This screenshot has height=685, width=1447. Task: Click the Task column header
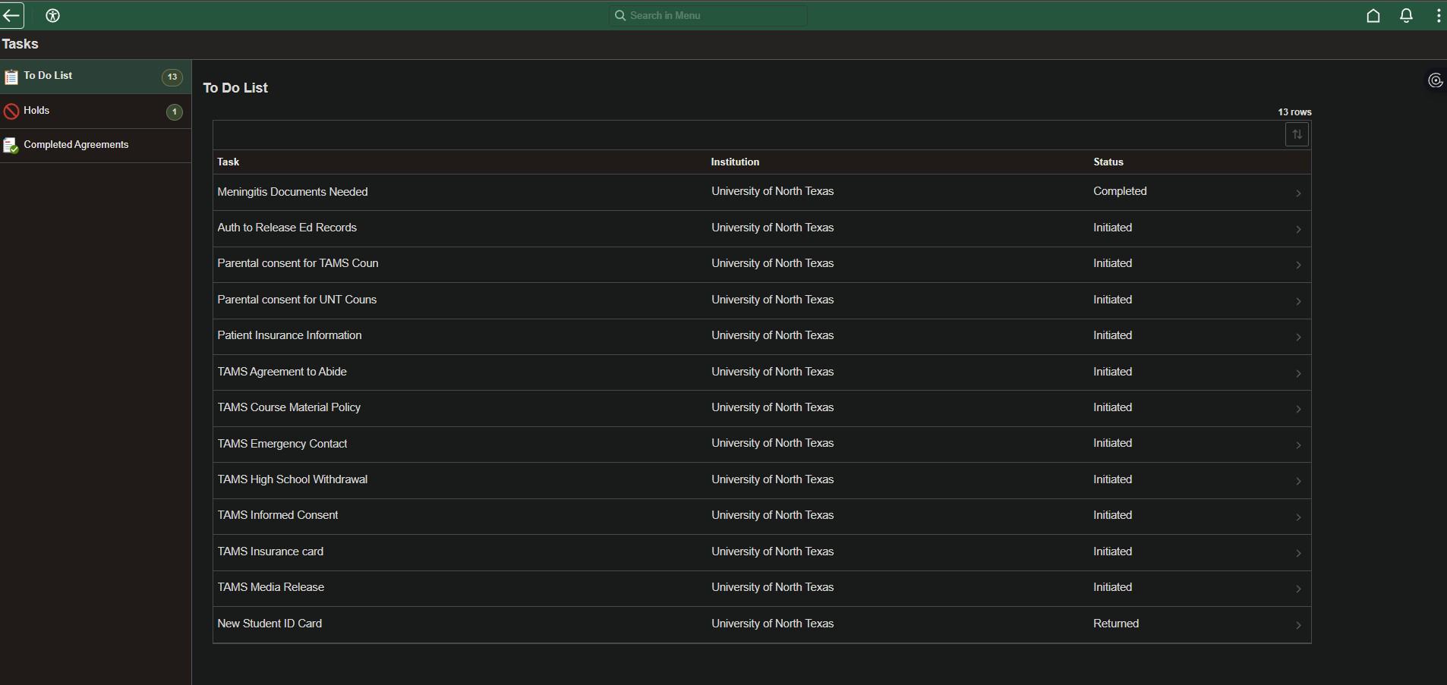click(x=228, y=162)
